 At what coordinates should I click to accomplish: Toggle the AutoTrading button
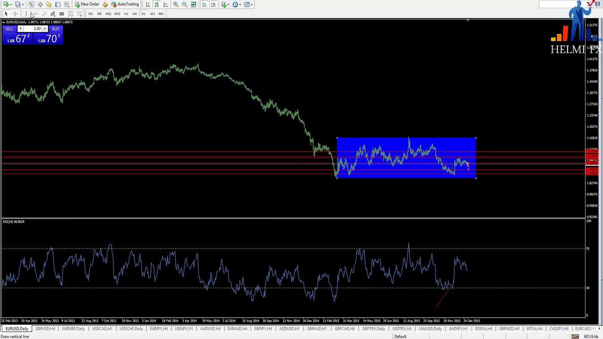125,4
